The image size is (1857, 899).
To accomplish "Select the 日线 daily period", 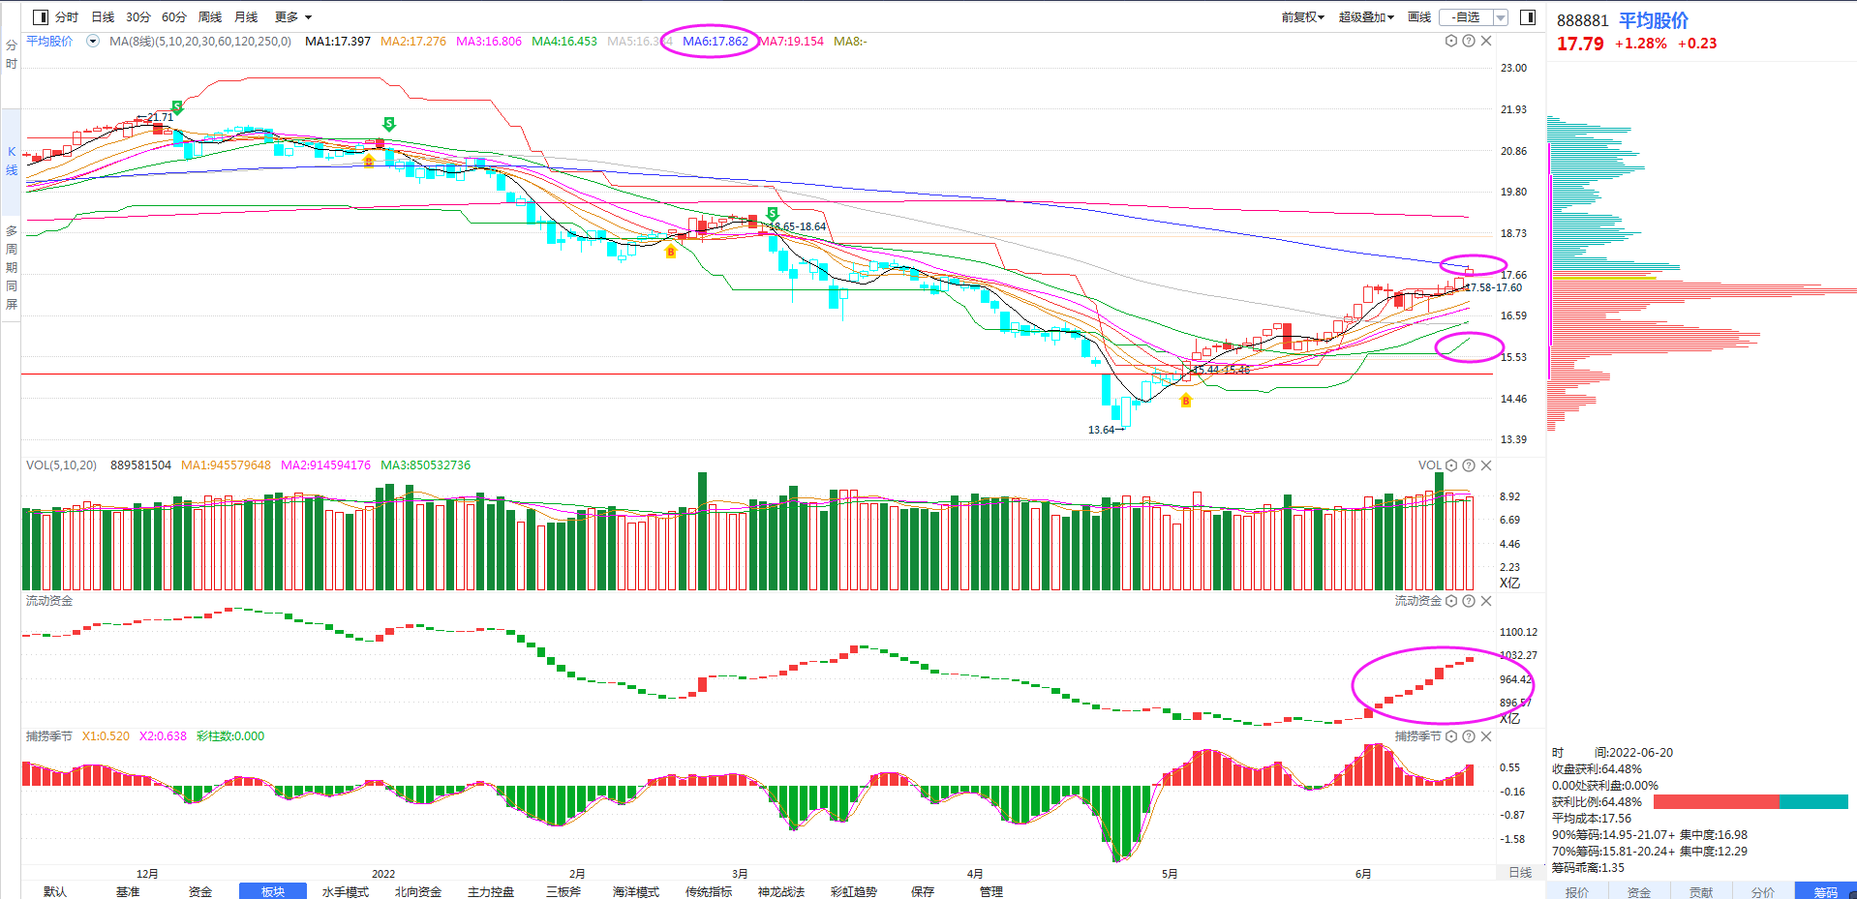I will pos(103,17).
